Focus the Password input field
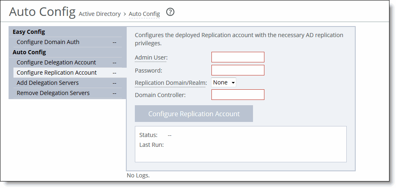The width and height of the screenshot is (396, 188). pyautogui.click(x=238, y=70)
